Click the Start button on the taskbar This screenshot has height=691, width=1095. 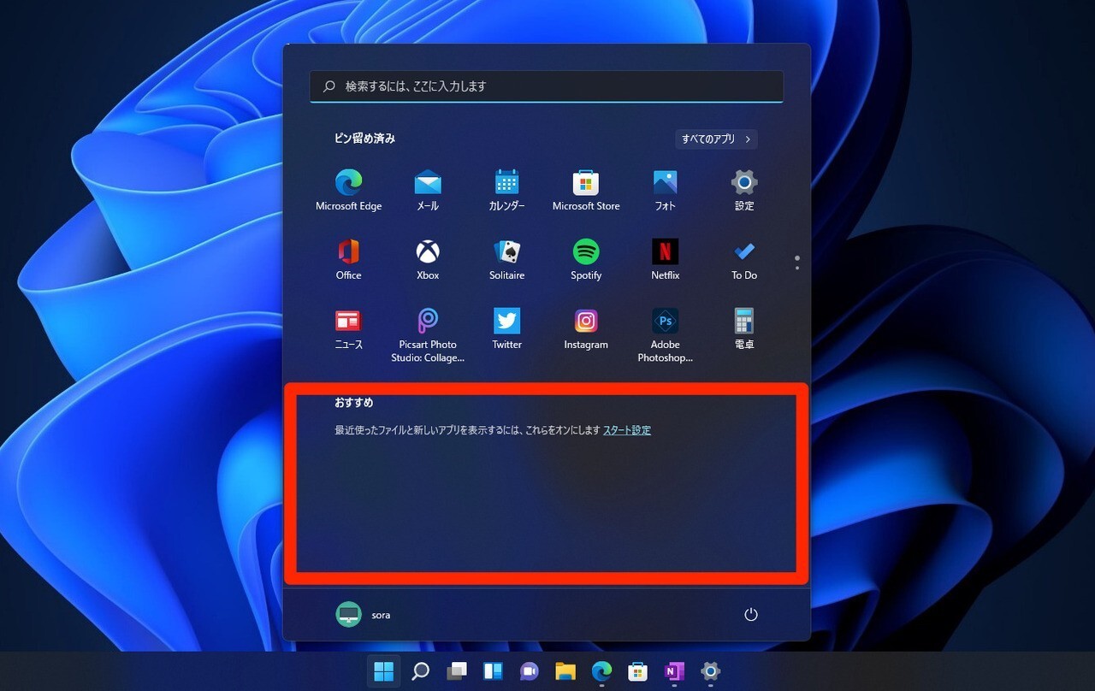tap(384, 671)
